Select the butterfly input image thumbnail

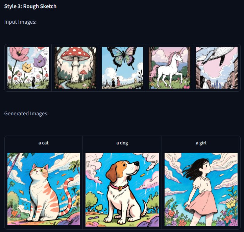tap(122, 68)
